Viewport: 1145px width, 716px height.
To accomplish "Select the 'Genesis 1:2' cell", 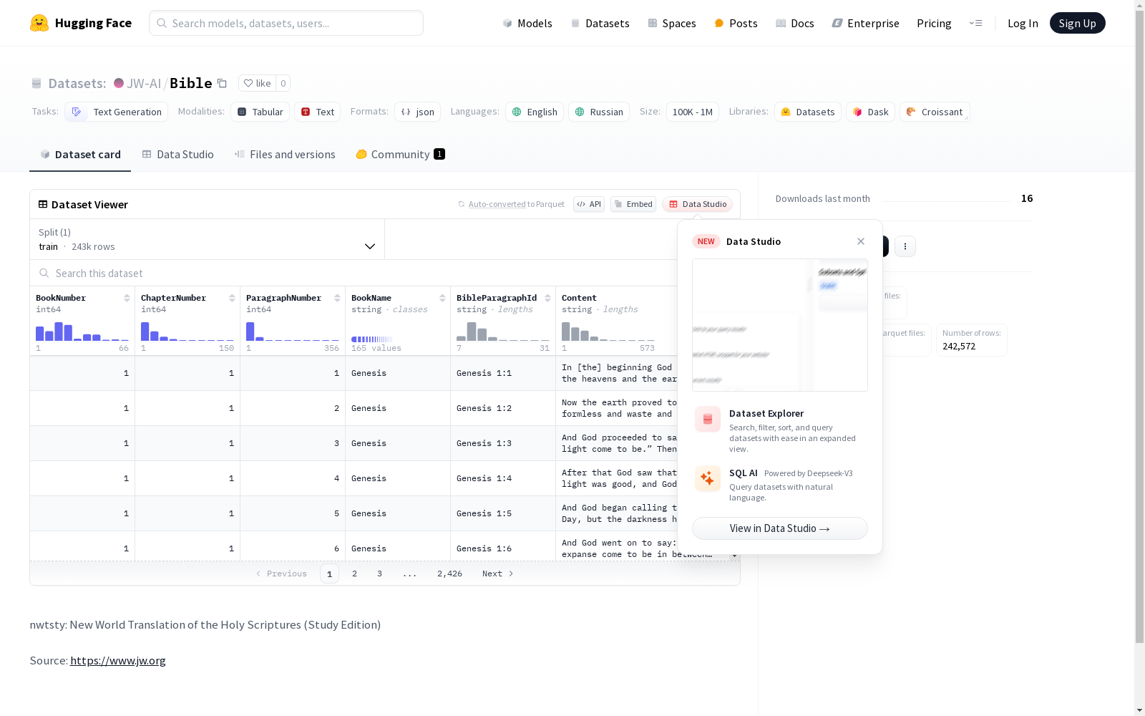I will click(x=503, y=408).
